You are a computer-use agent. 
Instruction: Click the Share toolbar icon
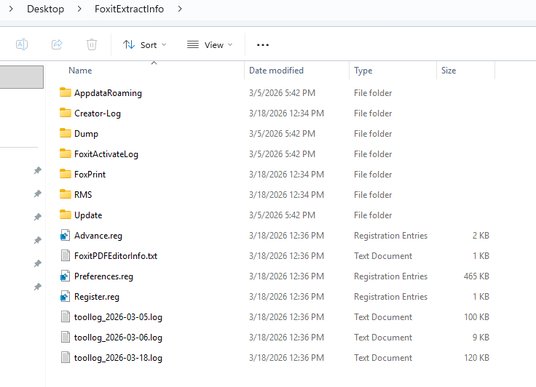(x=57, y=45)
